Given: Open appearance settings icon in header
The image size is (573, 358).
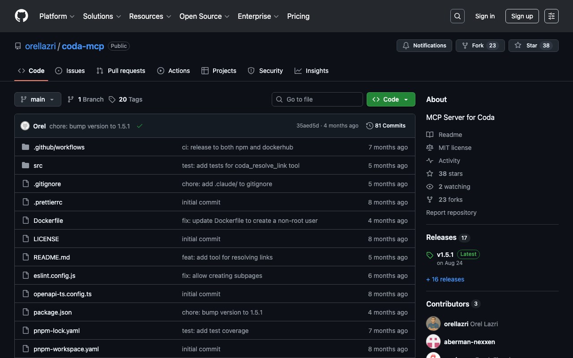Looking at the screenshot, I should coord(551,16).
